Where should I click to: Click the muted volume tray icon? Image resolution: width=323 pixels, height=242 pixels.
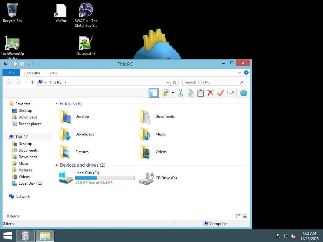(293, 236)
